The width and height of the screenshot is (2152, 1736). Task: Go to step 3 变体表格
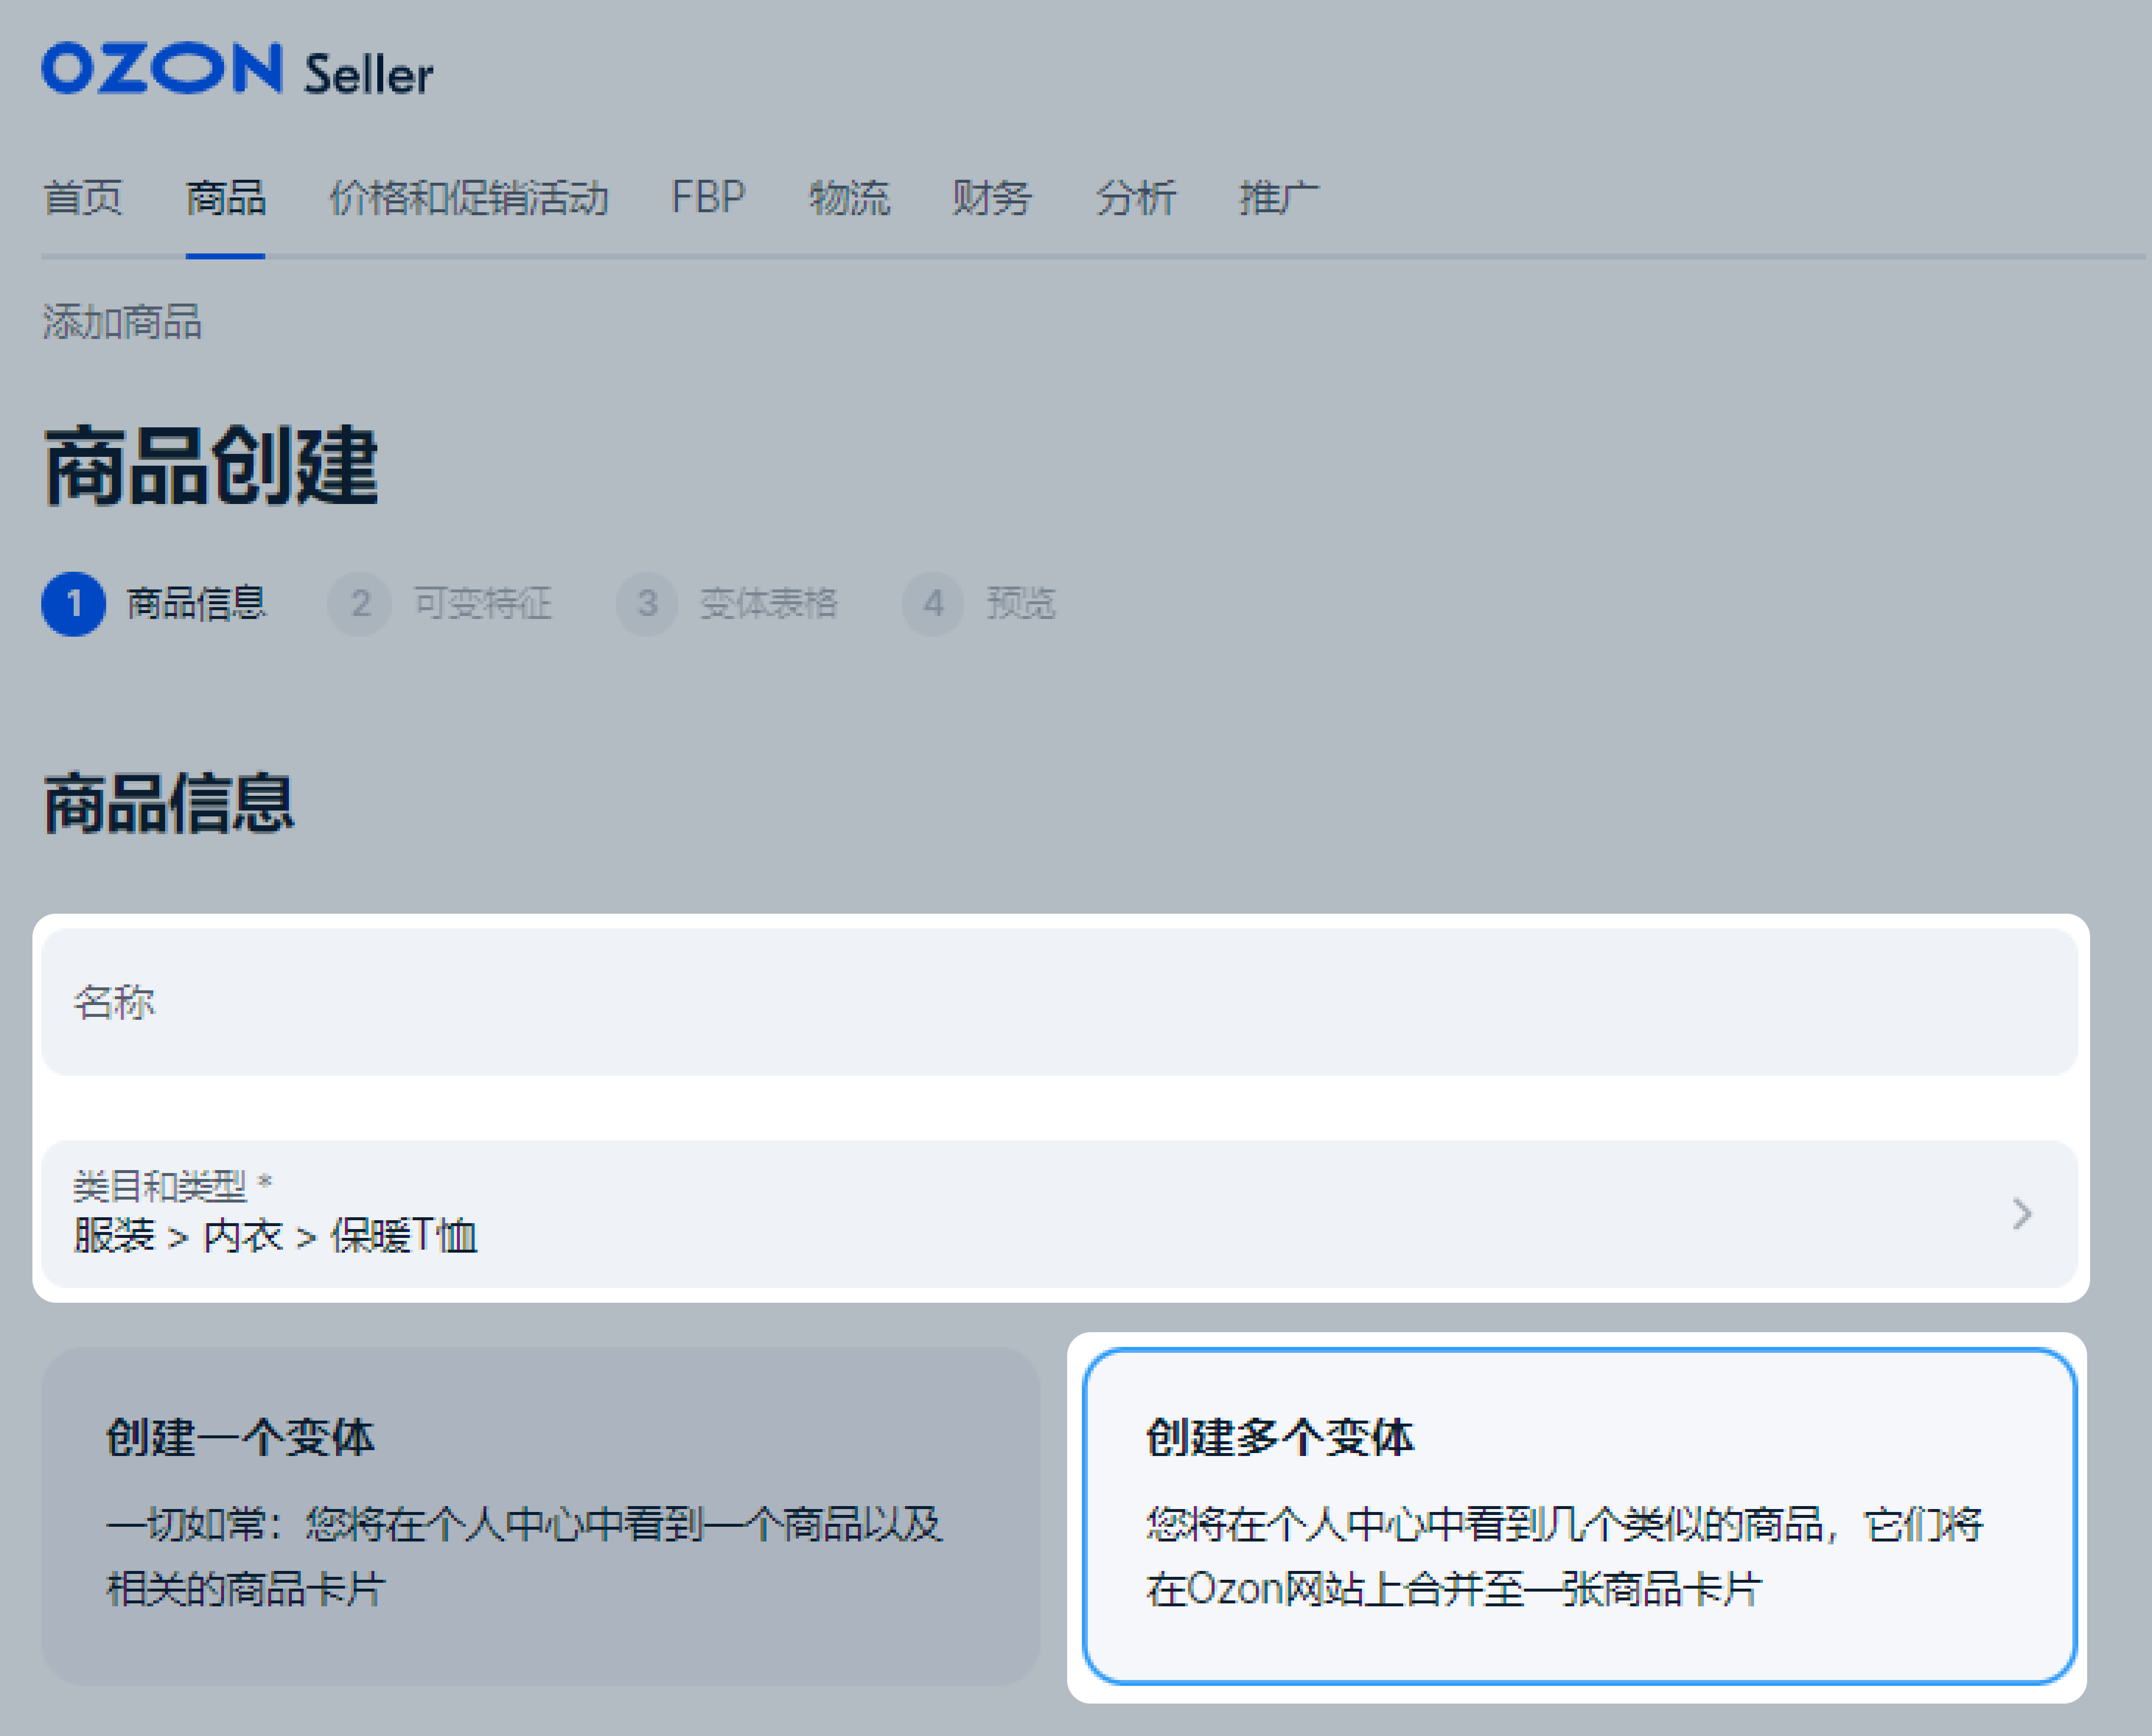[x=727, y=604]
